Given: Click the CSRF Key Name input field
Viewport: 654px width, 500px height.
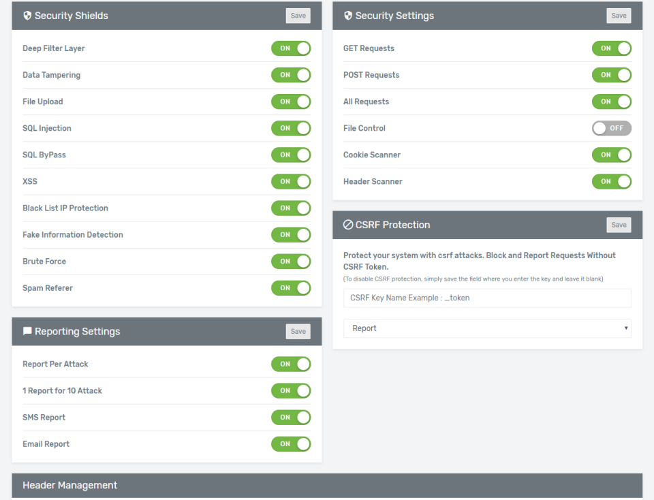Looking at the screenshot, I should (x=487, y=298).
